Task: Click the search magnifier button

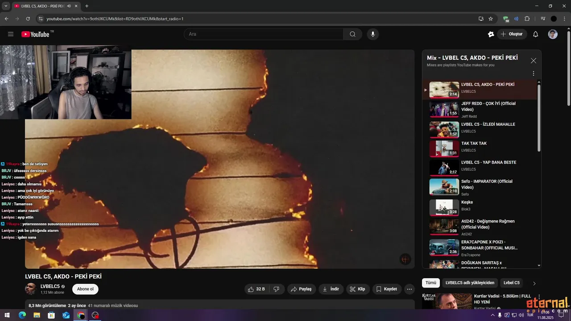Action: pyautogui.click(x=352, y=34)
